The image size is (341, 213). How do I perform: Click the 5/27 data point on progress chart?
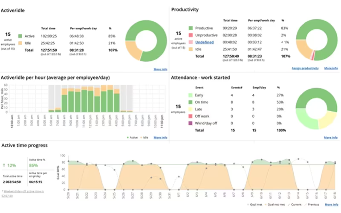tap(133, 161)
